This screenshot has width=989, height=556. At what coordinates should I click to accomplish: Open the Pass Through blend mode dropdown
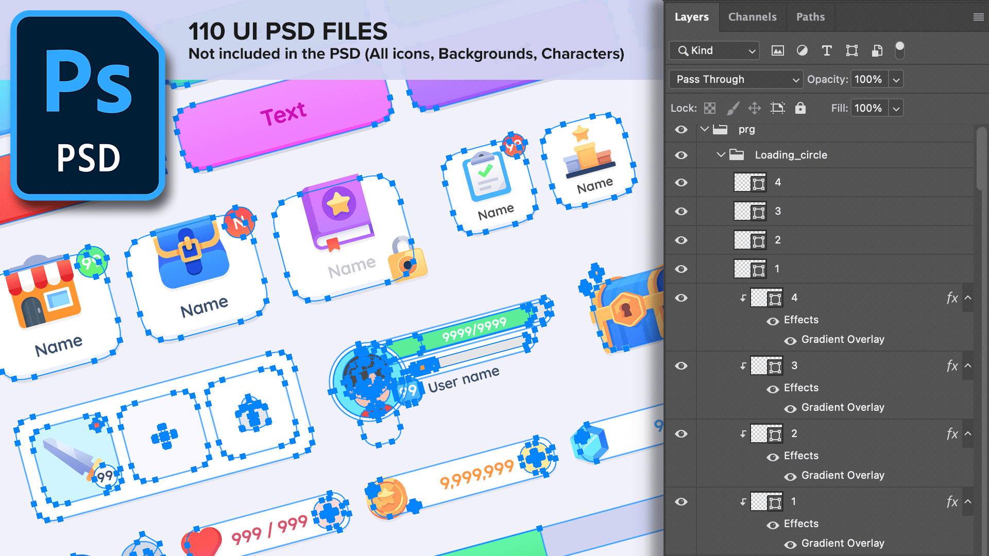click(736, 79)
